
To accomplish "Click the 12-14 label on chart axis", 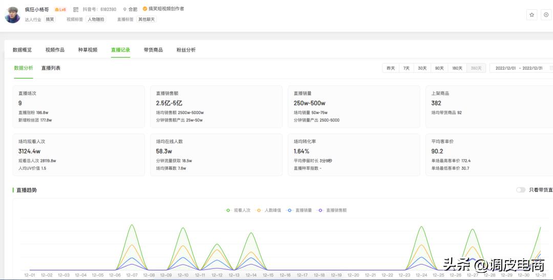I will pos(251,275).
